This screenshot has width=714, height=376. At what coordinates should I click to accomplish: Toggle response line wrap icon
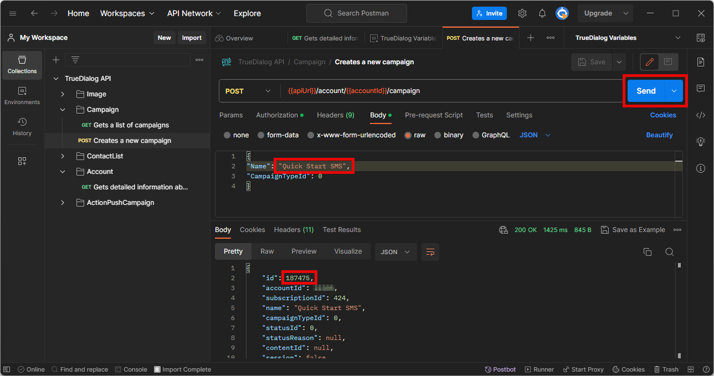(430, 252)
